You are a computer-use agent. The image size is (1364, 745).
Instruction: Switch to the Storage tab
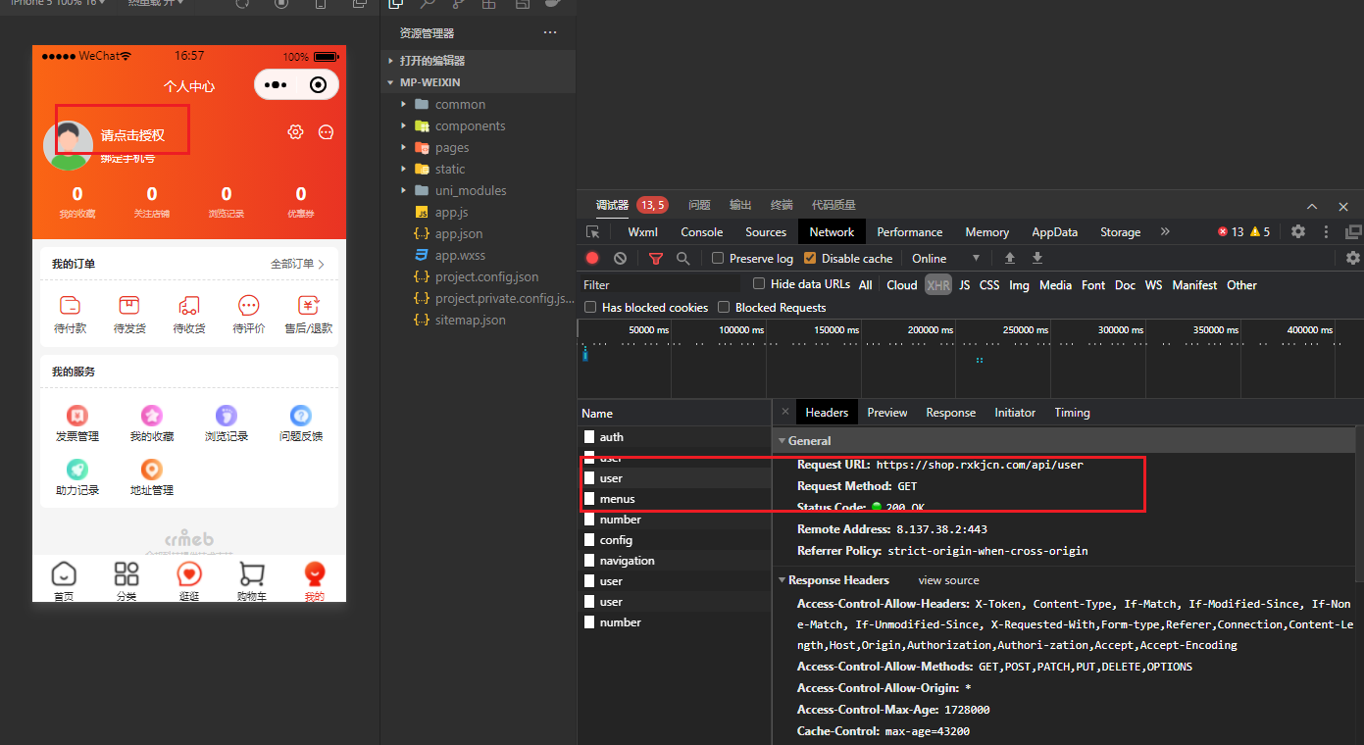coord(1120,232)
